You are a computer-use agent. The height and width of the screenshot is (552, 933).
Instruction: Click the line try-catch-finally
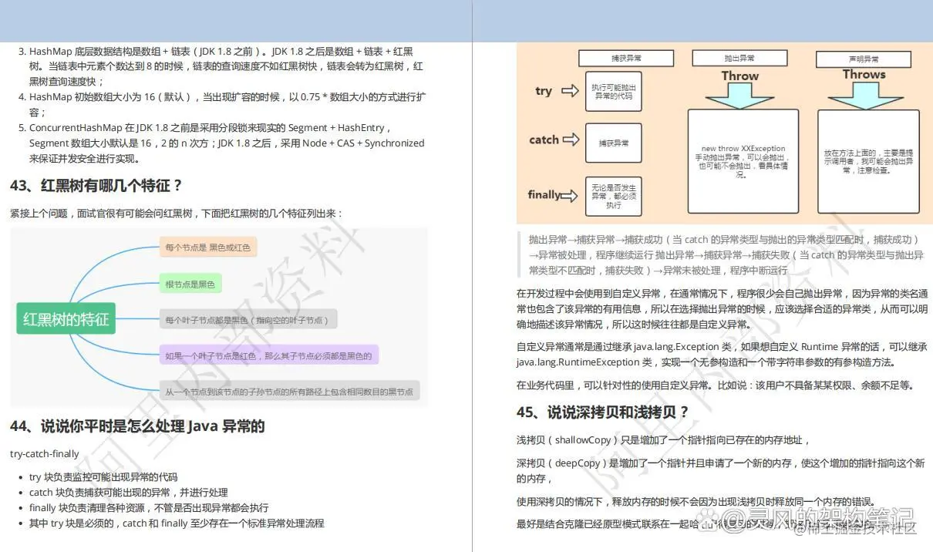click(45, 454)
